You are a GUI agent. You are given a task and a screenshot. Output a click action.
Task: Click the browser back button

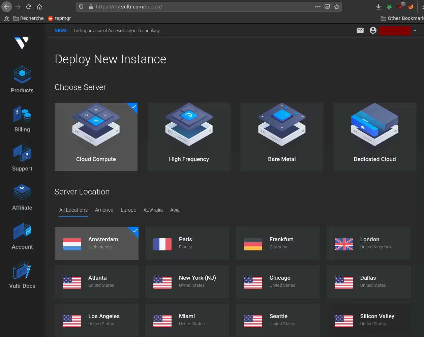tap(7, 7)
